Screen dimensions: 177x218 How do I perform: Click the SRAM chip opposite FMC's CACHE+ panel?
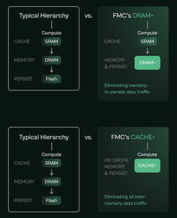tap(51, 163)
